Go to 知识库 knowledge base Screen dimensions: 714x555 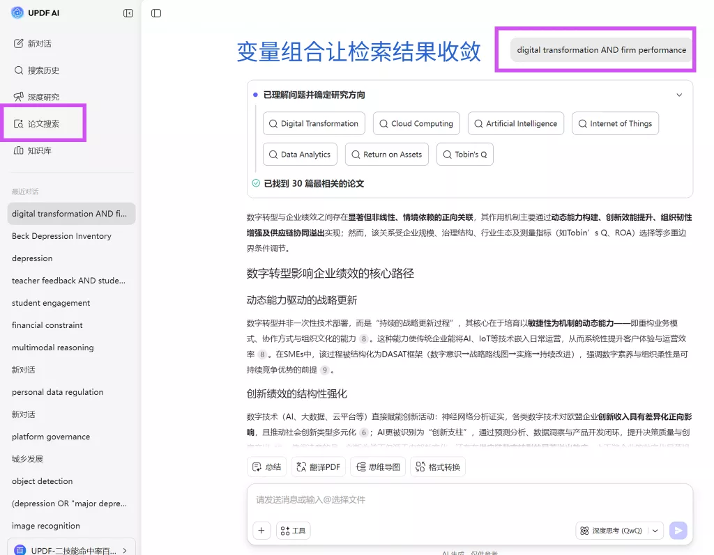coord(39,150)
